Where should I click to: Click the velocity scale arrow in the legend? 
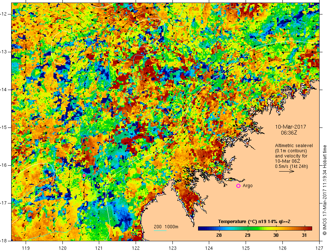[x=286, y=171]
